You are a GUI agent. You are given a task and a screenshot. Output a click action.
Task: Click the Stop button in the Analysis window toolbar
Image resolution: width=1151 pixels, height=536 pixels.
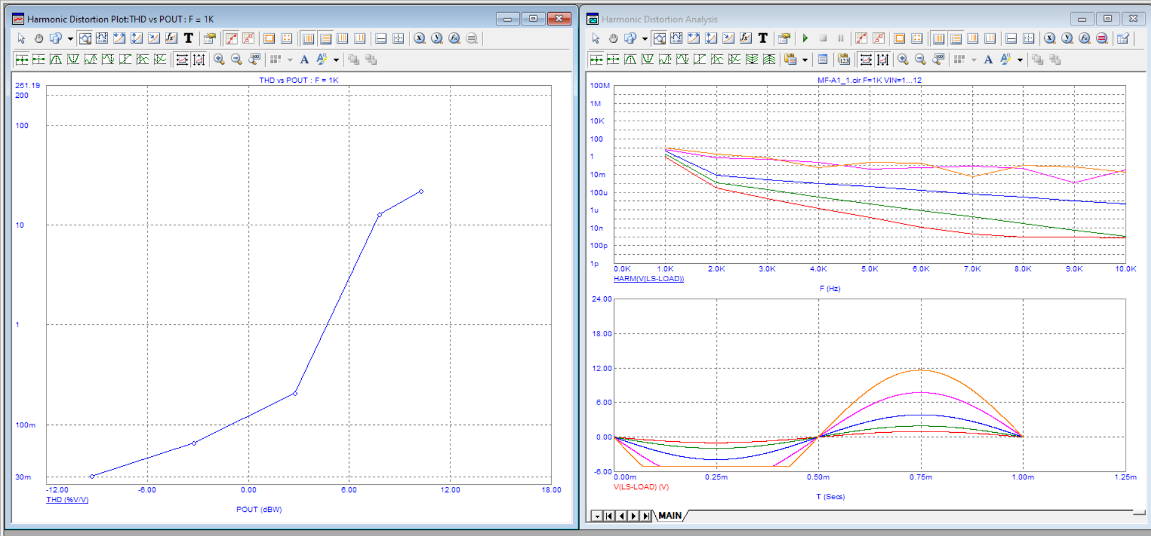pos(822,39)
